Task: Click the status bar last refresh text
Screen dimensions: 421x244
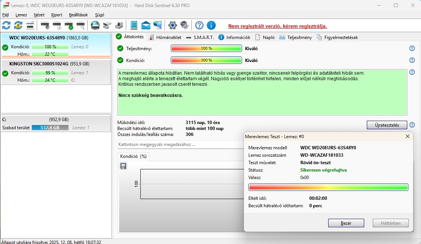Action: click(x=51, y=242)
